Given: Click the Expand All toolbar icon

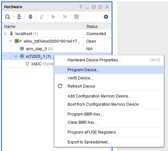Looking at the screenshot, I should pos(31,17).
